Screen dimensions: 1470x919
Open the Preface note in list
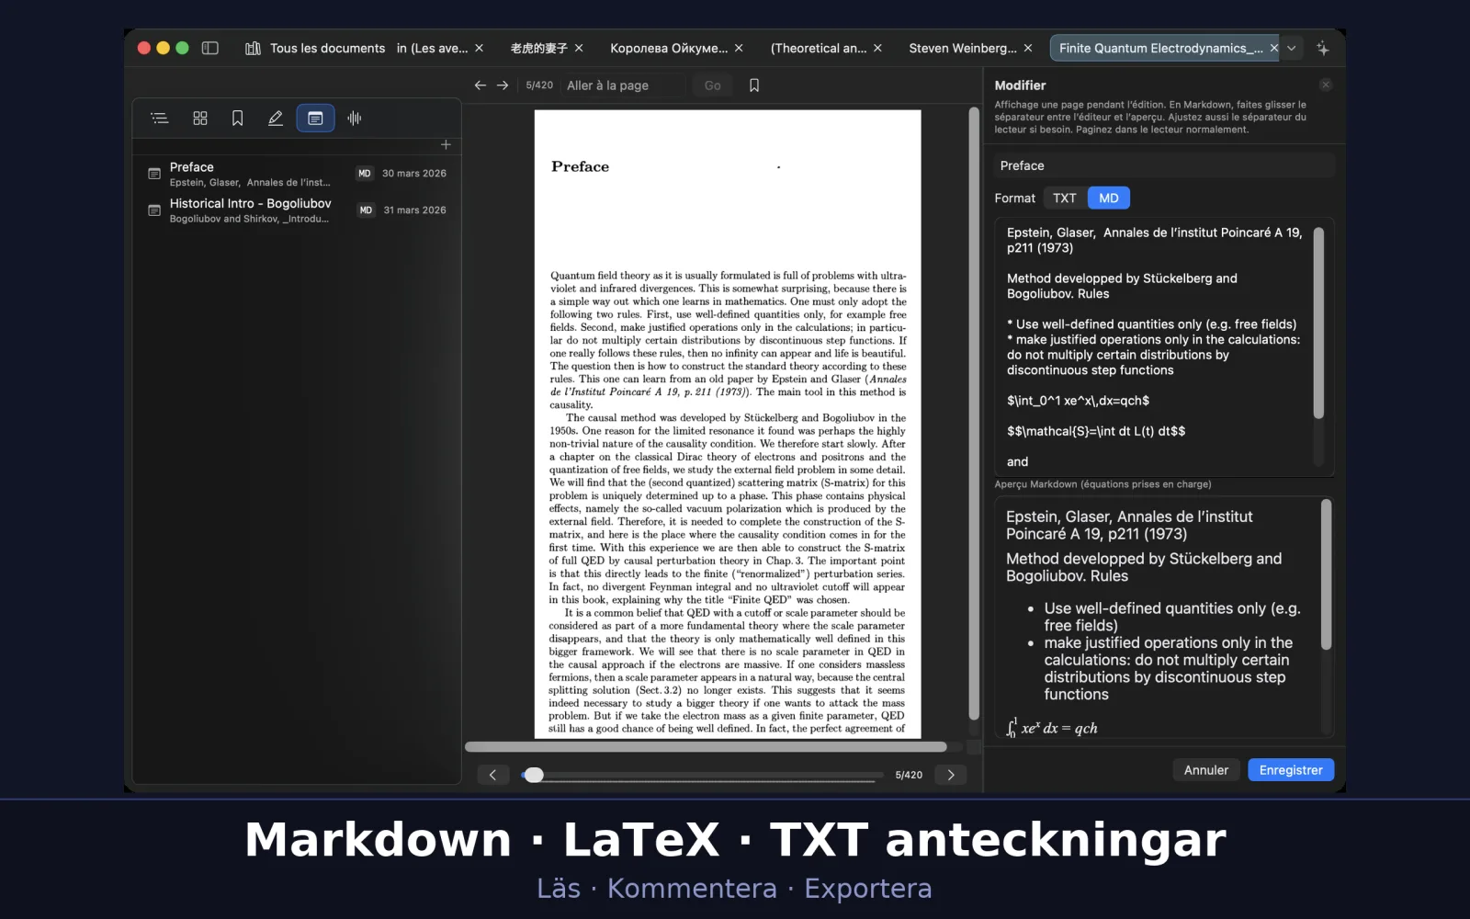click(297, 174)
